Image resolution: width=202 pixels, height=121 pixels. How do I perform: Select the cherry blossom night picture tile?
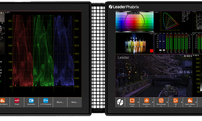tap(154, 76)
